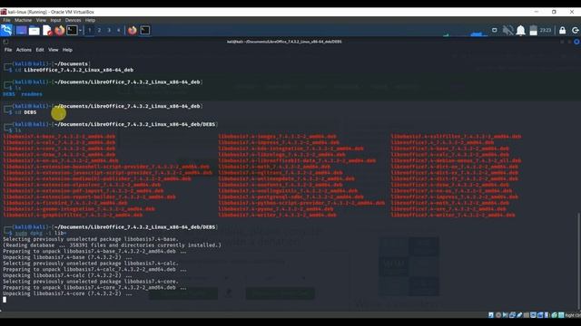Screen dimensions: 581x326
Task: Click the terminal window icon in title bar
Action: [x=5, y=42]
